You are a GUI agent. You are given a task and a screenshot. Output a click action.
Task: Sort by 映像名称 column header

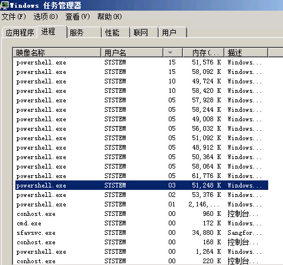coord(57,53)
